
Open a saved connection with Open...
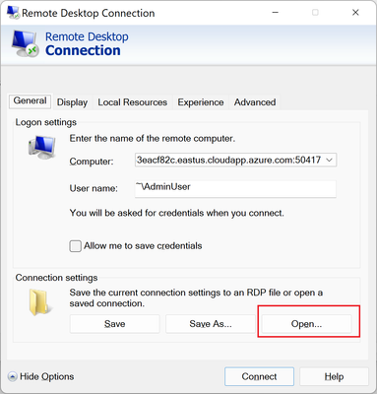pos(306,324)
